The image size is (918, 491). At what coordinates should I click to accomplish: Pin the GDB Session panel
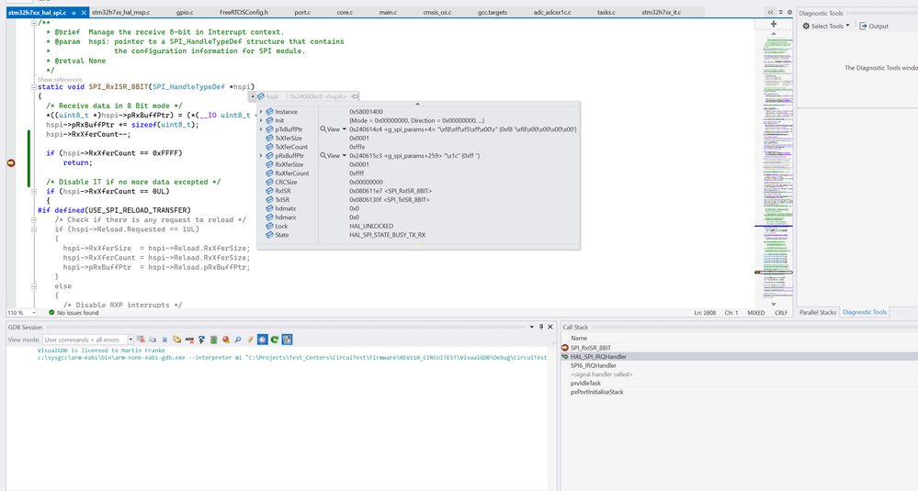click(x=540, y=327)
